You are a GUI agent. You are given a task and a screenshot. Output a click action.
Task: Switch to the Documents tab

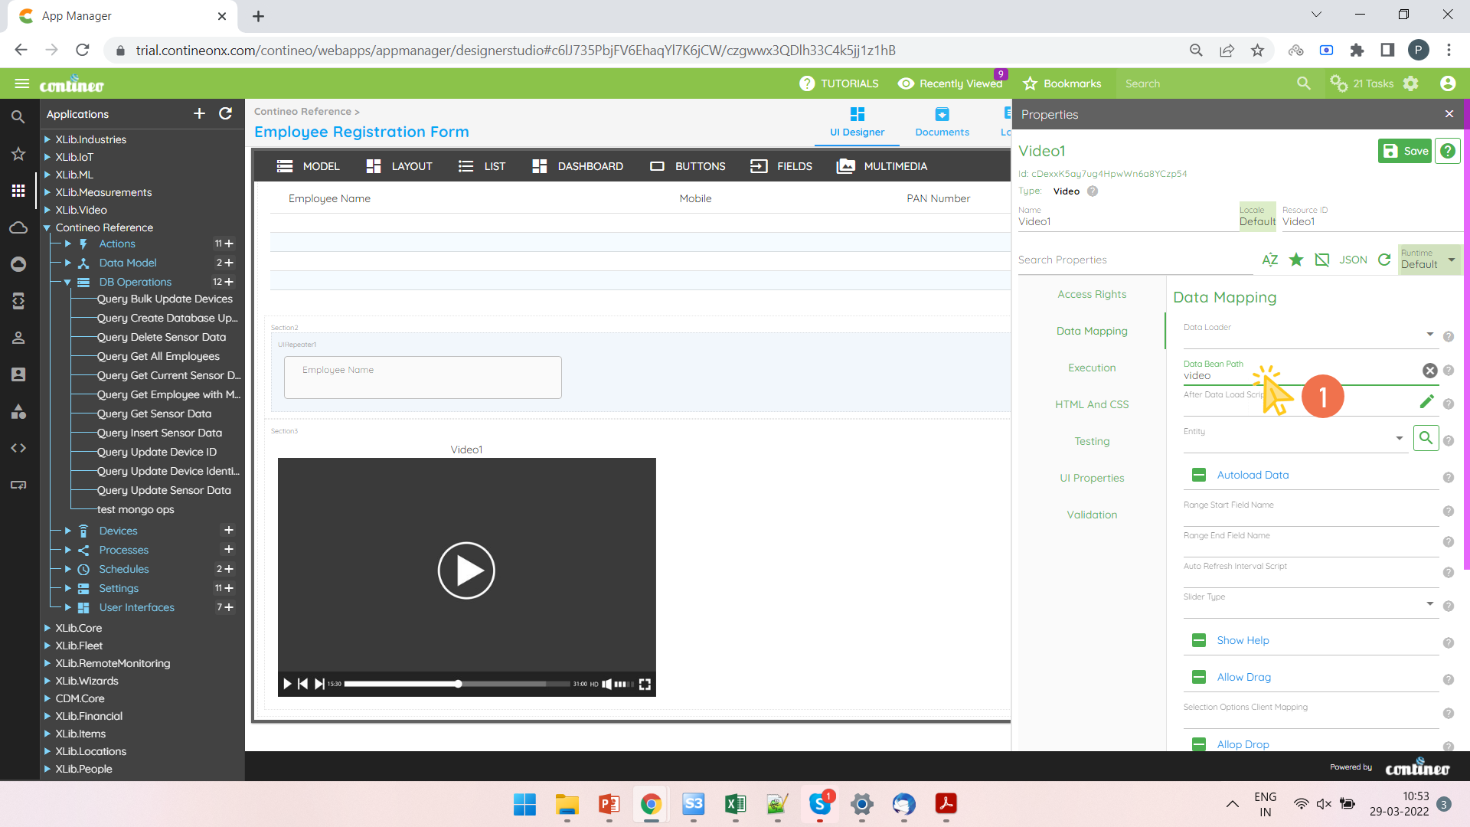(x=942, y=123)
